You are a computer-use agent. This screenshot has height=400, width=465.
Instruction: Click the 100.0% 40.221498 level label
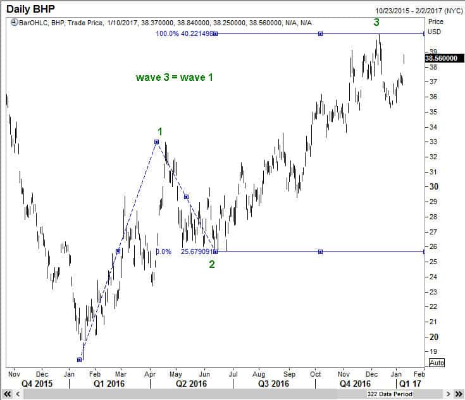185,33
